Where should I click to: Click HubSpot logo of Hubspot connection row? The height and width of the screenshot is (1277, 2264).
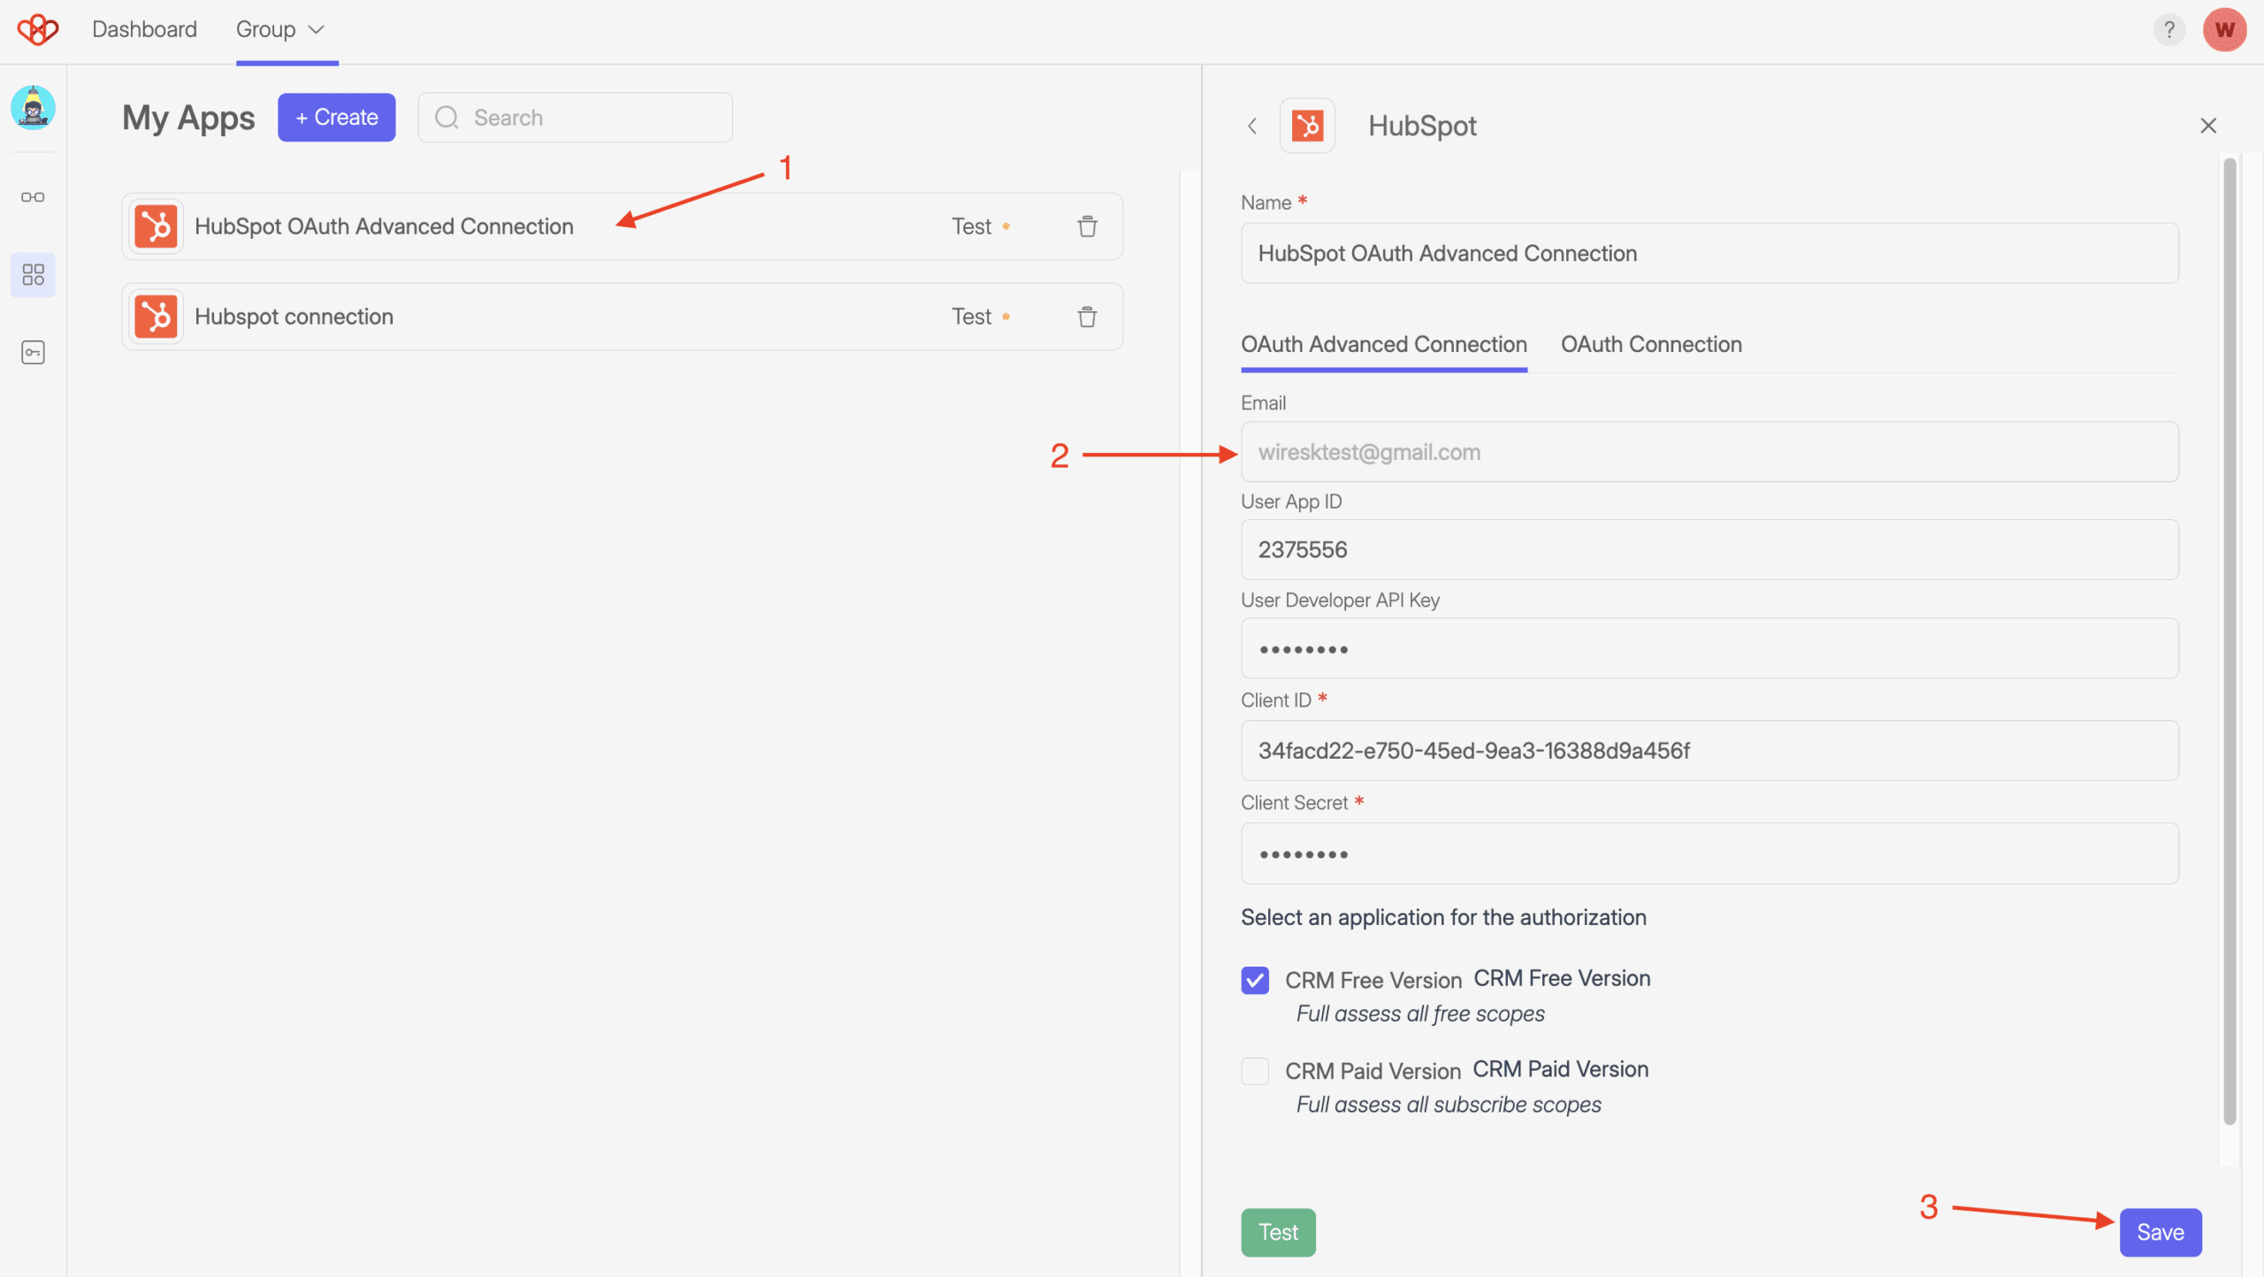[157, 317]
